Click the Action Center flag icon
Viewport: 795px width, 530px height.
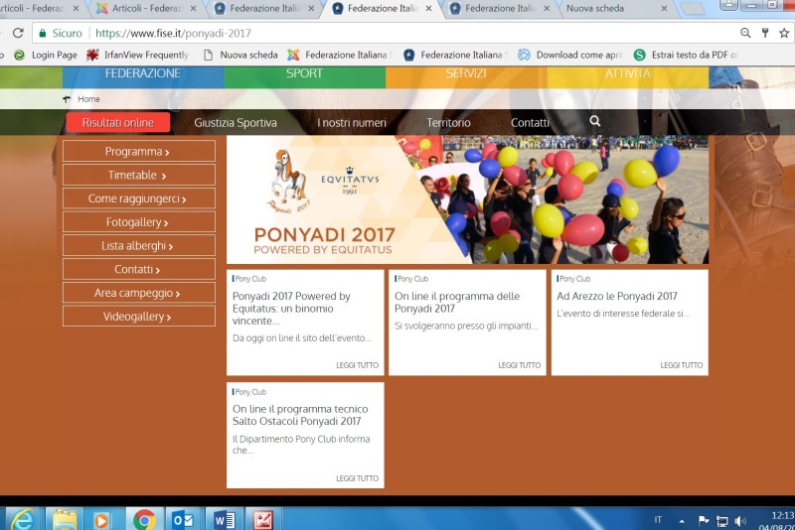[x=704, y=520]
